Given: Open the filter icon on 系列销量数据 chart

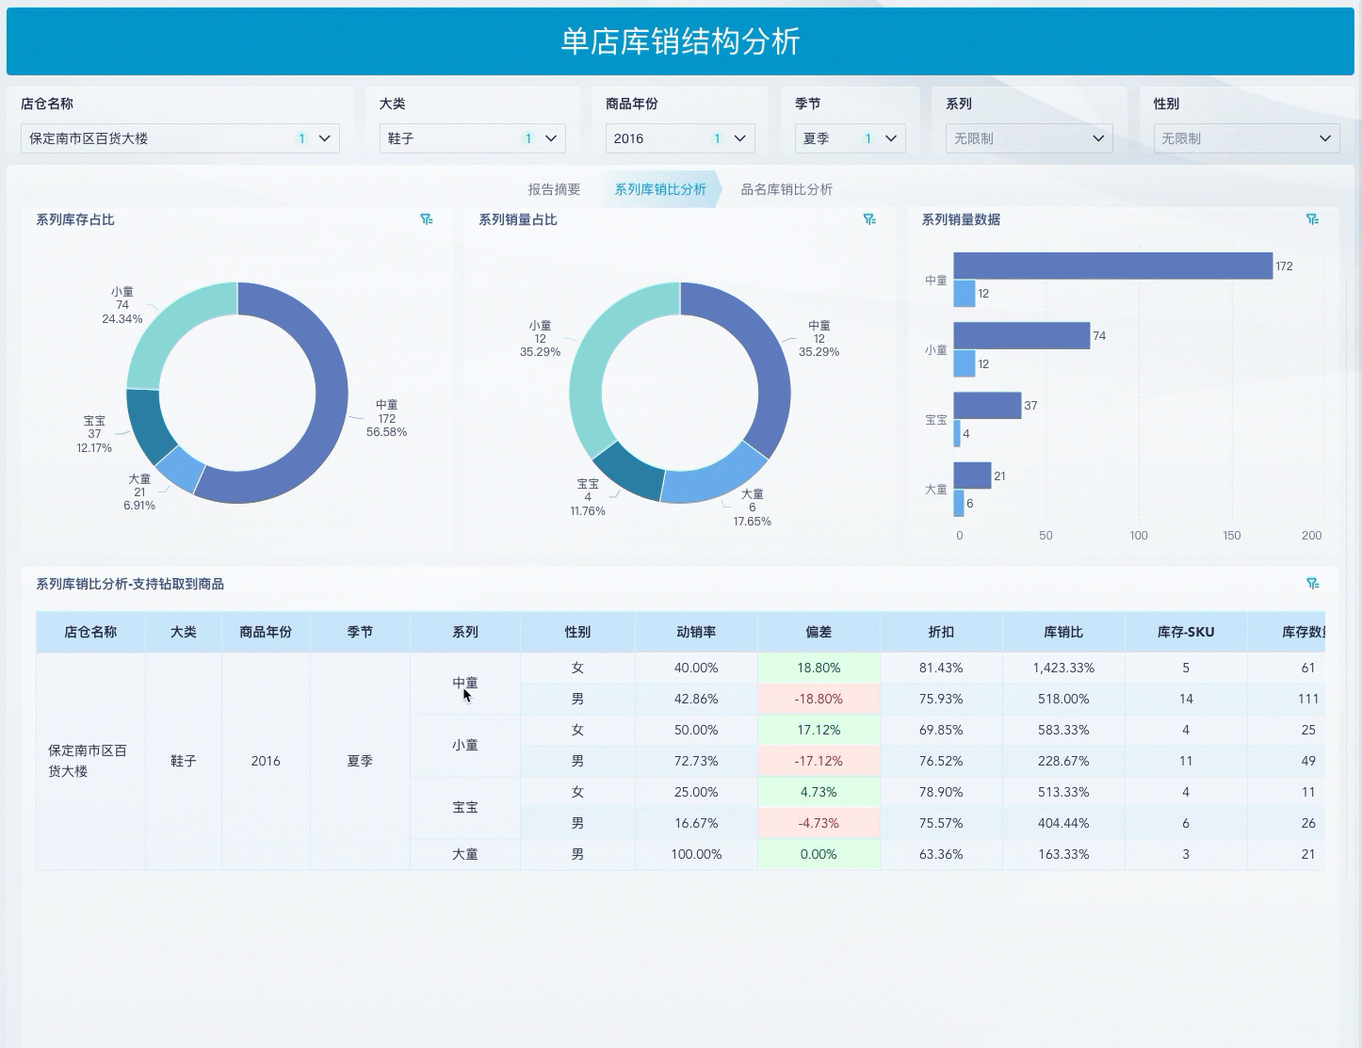Looking at the screenshot, I should 1312,218.
